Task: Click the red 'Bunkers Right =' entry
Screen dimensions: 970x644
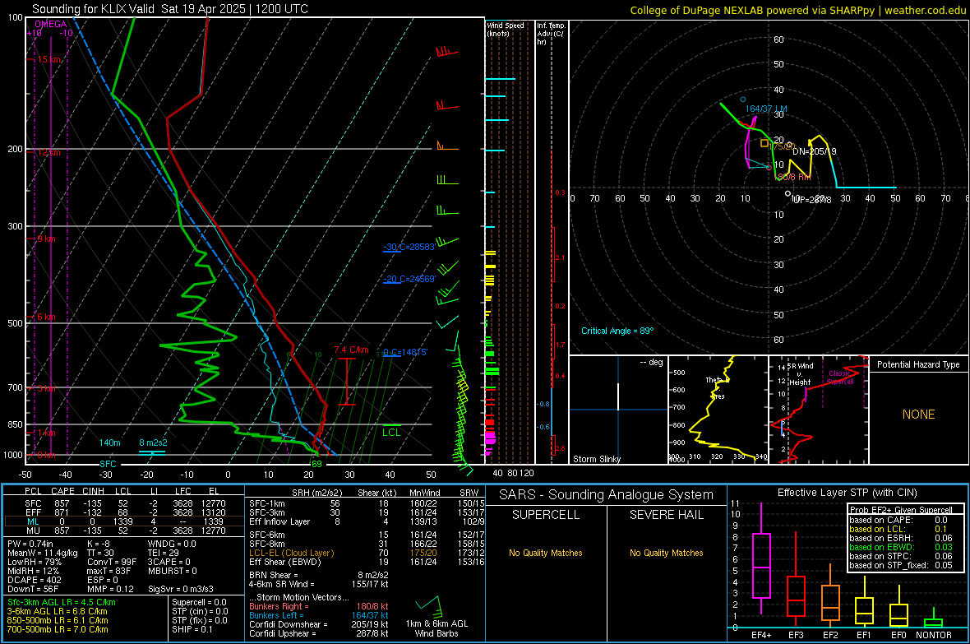Action: coord(319,606)
